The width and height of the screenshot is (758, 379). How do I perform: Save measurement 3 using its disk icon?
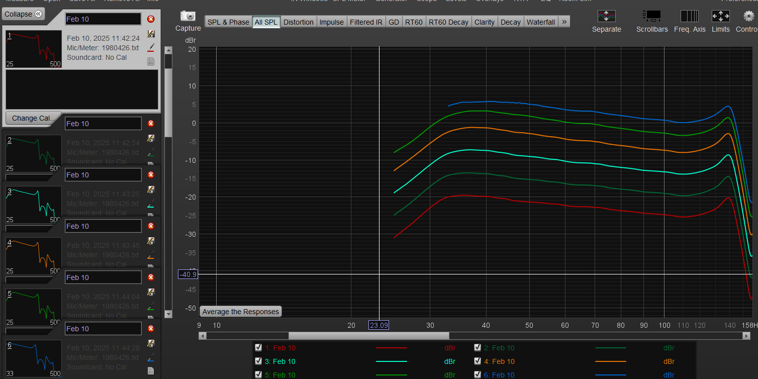(x=151, y=190)
